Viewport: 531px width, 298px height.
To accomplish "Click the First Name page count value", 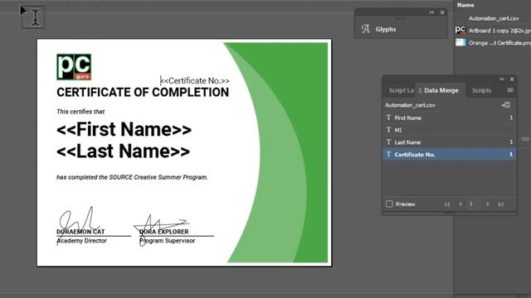I will pyautogui.click(x=511, y=118).
